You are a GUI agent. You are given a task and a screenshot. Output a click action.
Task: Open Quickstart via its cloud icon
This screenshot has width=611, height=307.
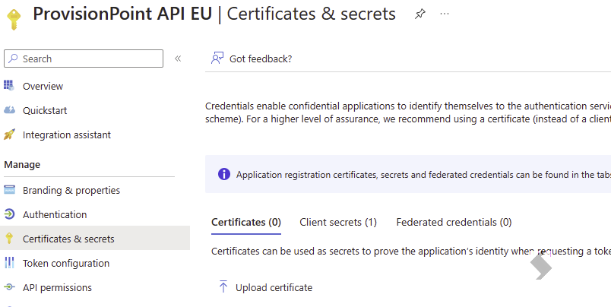click(x=9, y=110)
